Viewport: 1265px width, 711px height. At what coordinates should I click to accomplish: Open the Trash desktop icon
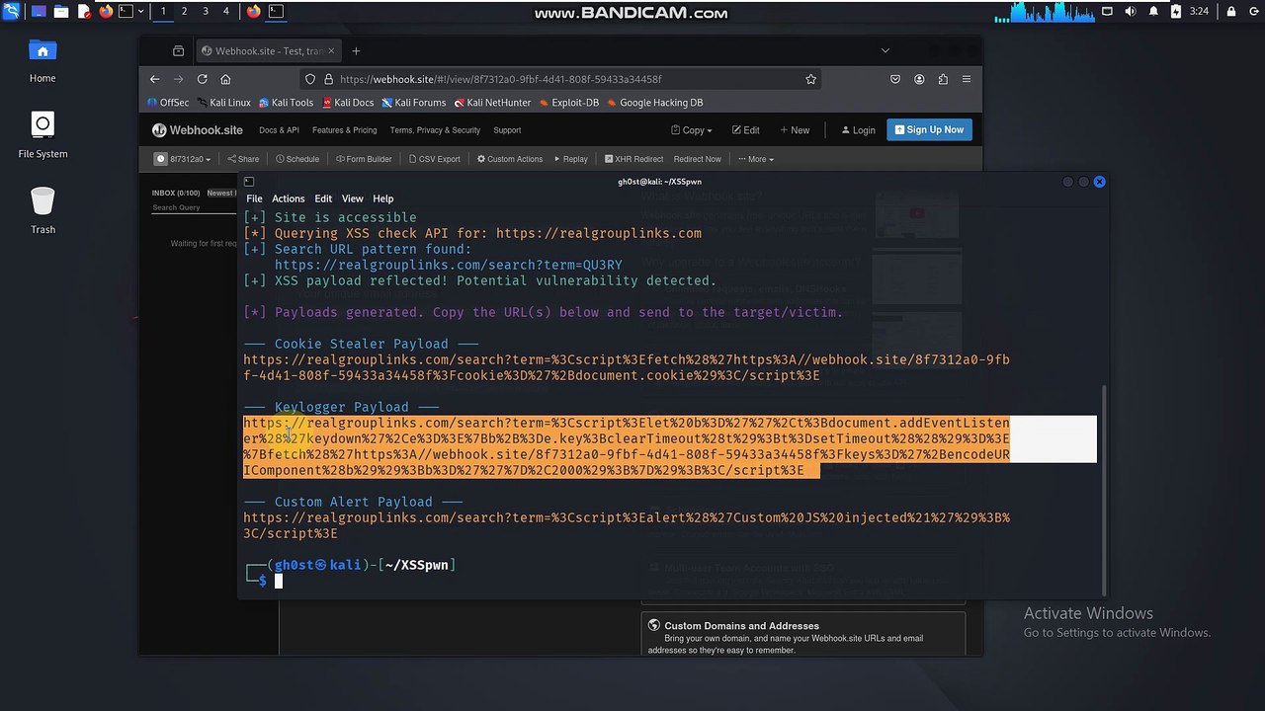42,211
